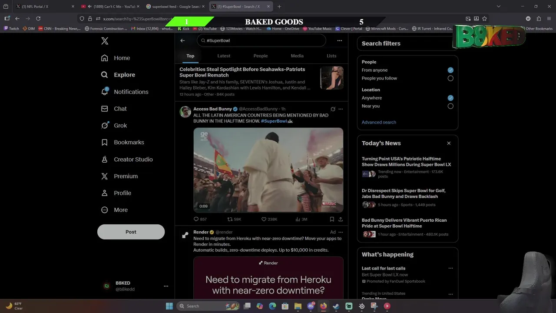The height and width of the screenshot is (313, 556).
Task: Open Access Bad Bunny profile avatar
Action: click(x=185, y=111)
